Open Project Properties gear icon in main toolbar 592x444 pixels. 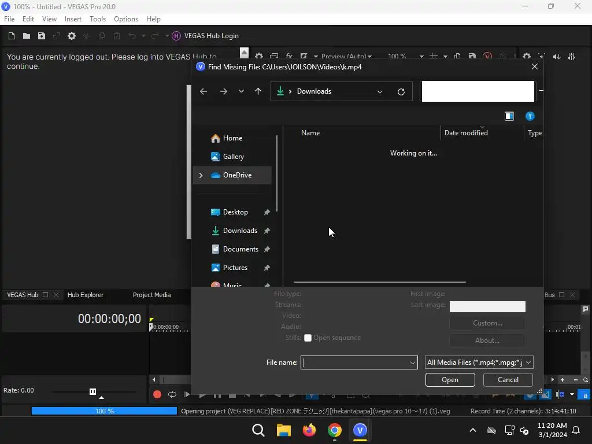point(71,36)
